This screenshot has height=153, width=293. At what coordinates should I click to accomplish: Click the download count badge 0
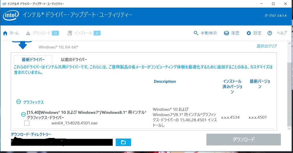[56, 33]
